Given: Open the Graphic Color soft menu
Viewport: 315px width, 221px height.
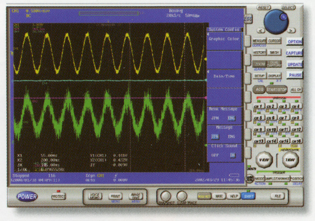Looking at the screenshot, I should [224, 40].
